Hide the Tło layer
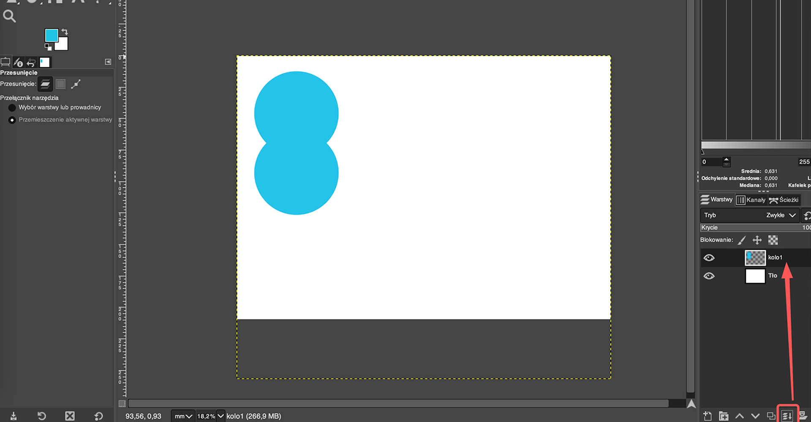This screenshot has height=422, width=811. (x=709, y=276)
